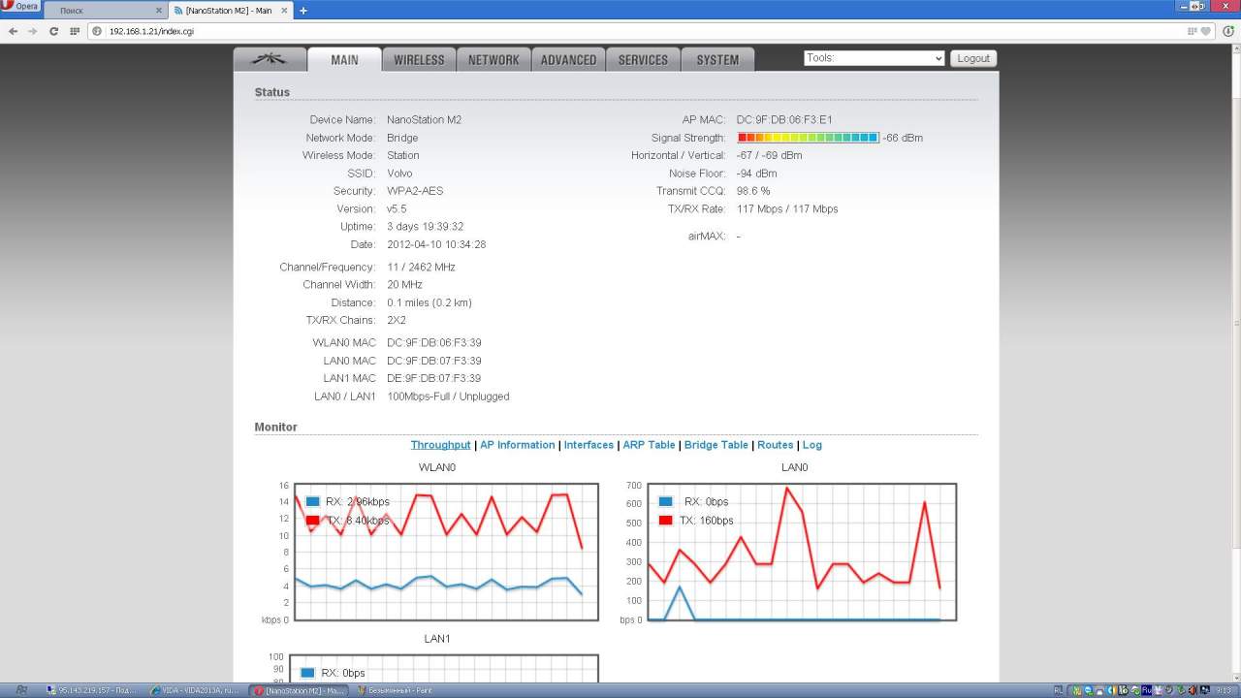Open the MAIN tab

click(x=344, y=59)
